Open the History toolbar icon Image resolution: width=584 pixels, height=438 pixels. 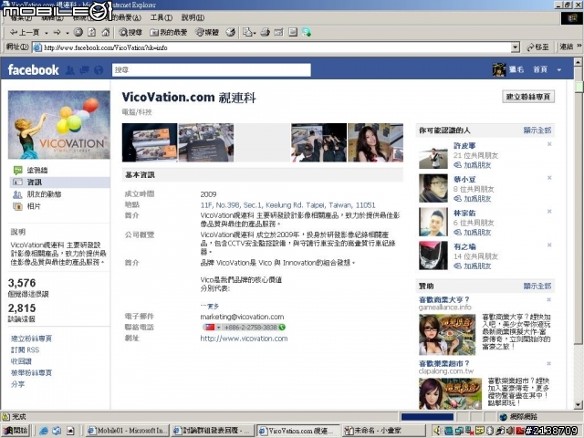click(231, 33)
